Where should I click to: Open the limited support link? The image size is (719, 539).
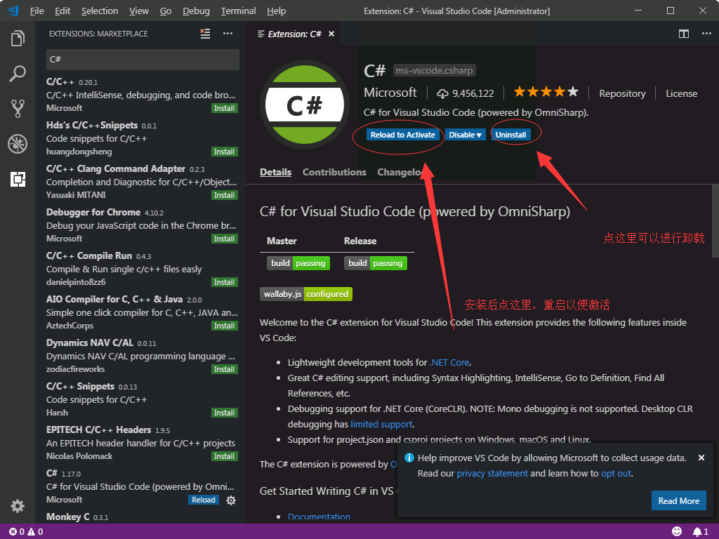pos(381,425)
